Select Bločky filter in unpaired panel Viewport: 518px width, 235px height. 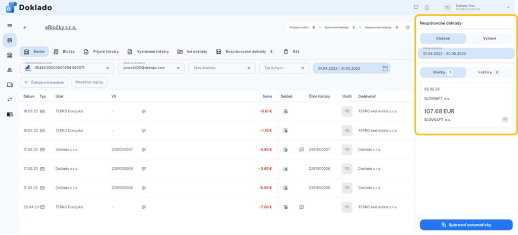[443, 72]
